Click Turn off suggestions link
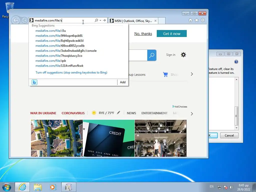 click(x=71, y=72)
